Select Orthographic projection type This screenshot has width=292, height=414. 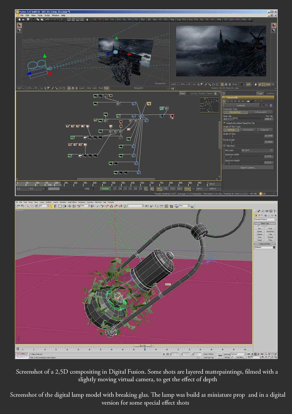(x=260, y=112)
